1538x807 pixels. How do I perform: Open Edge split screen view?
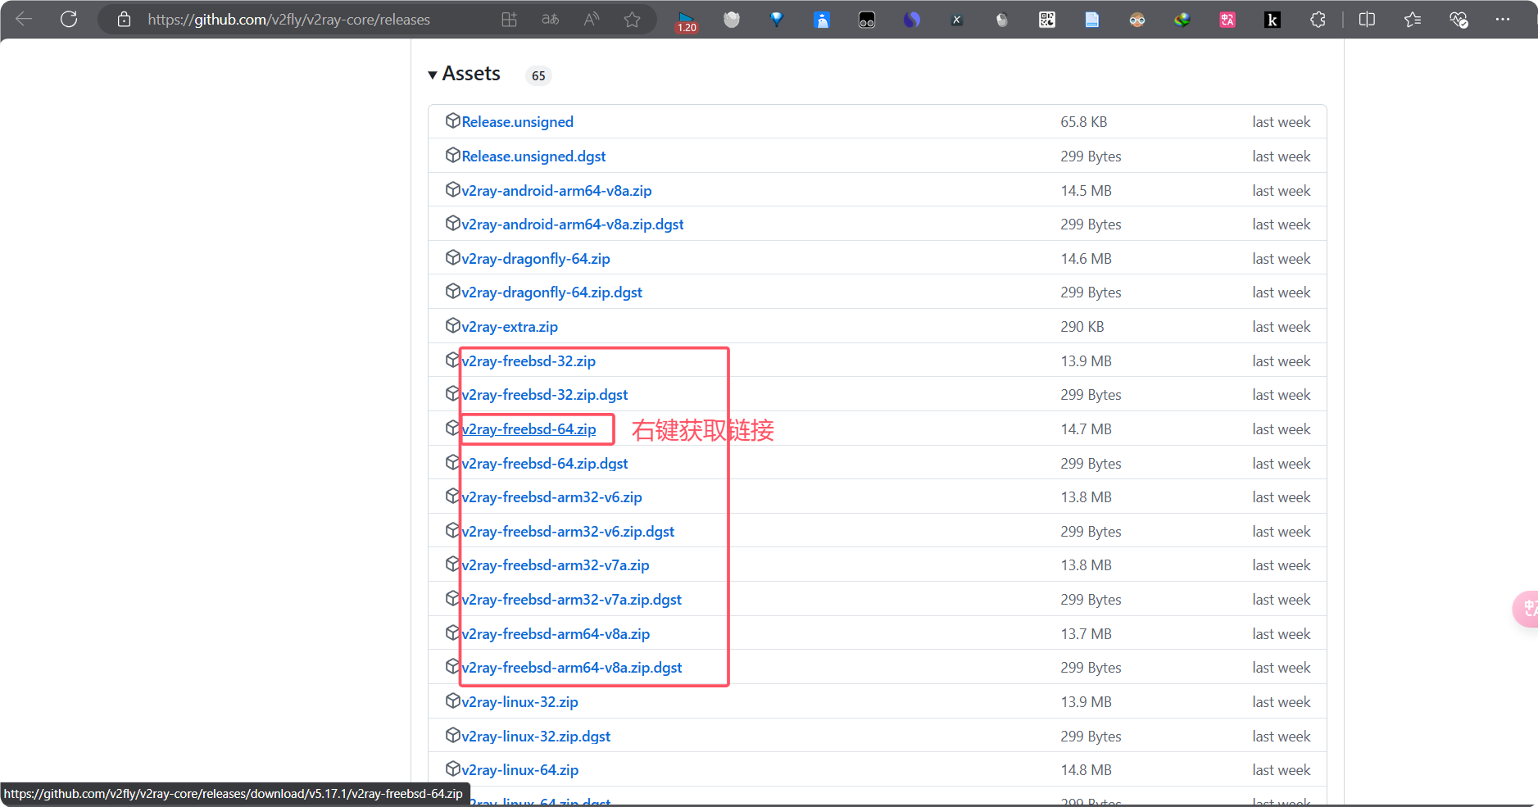coord(1367,20)
